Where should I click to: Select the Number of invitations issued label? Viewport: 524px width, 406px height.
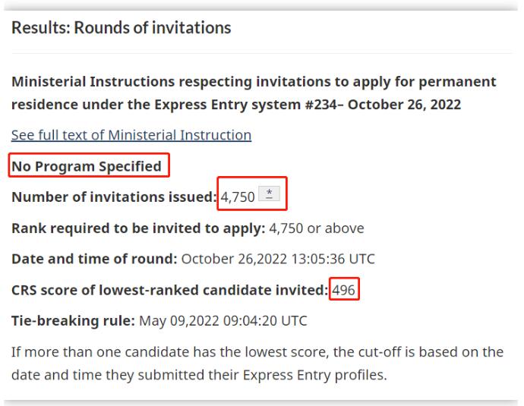pyautogui.click(x=114, y=197)
